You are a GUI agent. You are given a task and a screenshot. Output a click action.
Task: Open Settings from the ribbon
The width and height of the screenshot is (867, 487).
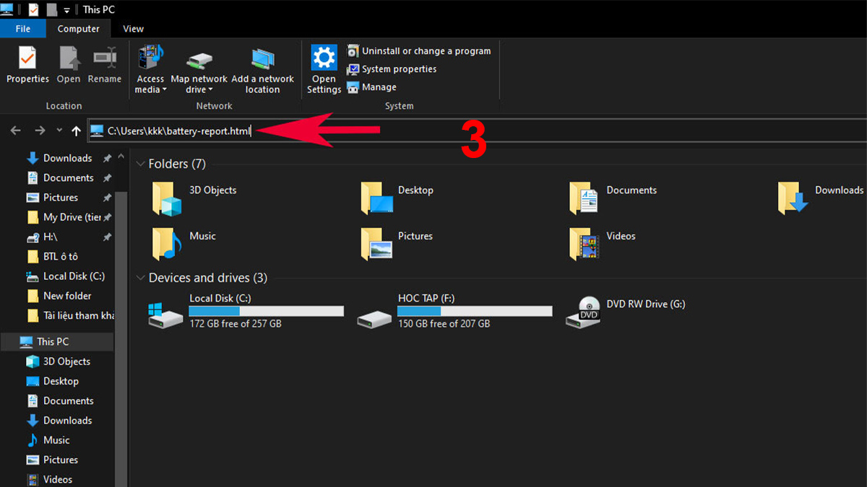[x=324, y=70]
